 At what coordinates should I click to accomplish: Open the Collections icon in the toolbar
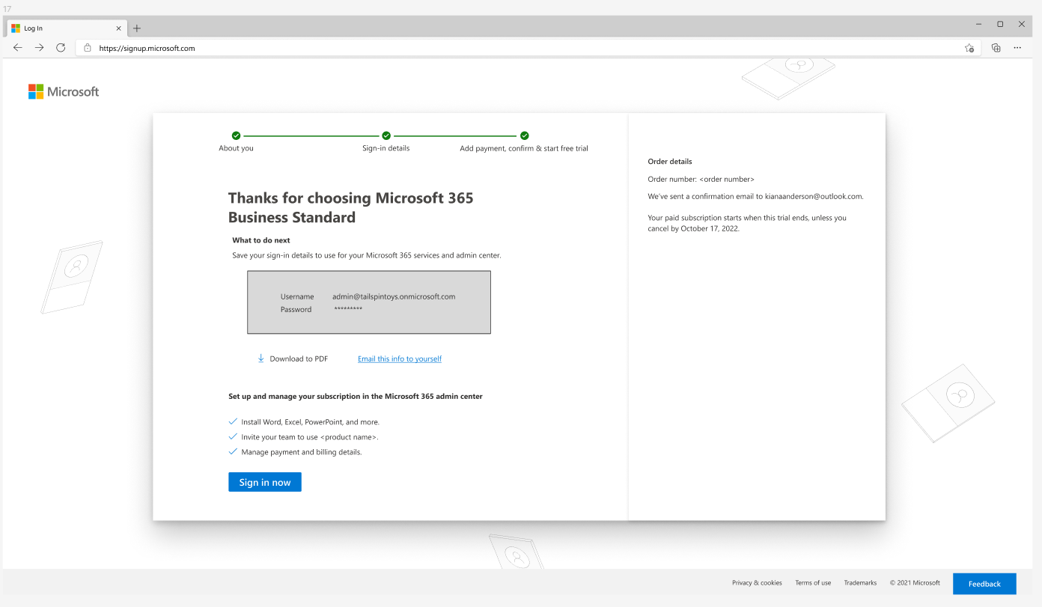996,47
